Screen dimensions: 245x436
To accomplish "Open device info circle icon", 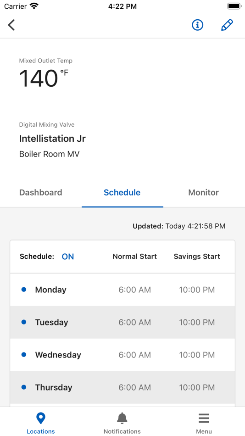I will point(197,25).
